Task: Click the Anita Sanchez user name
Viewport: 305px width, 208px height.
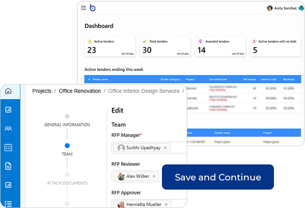Action: click(285, 8)
